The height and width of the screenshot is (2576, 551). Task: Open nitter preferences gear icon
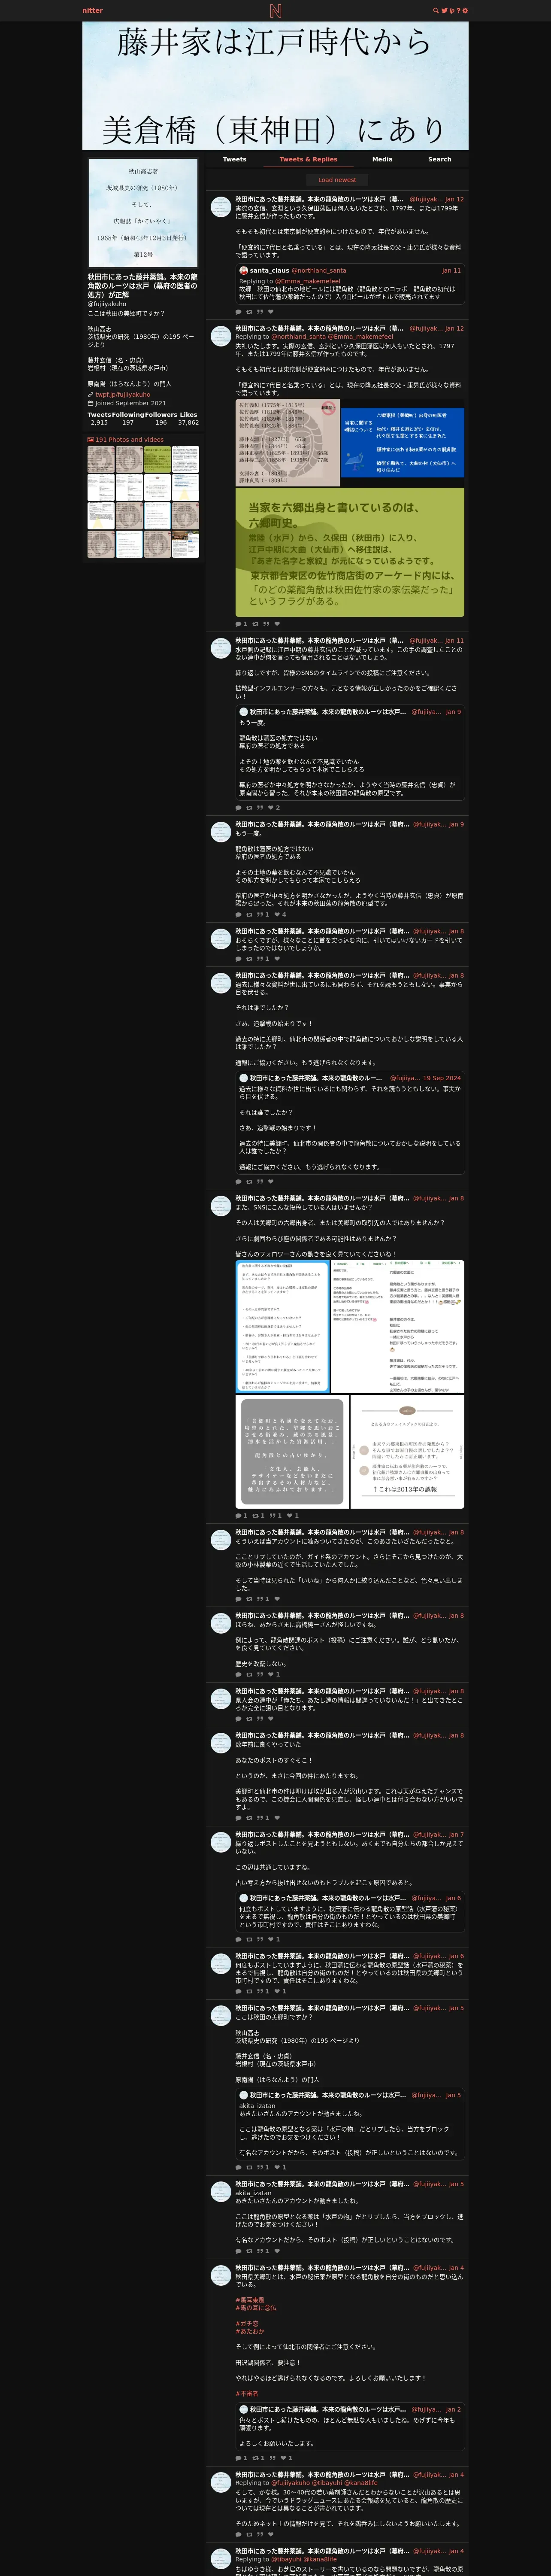click(465, 10)
